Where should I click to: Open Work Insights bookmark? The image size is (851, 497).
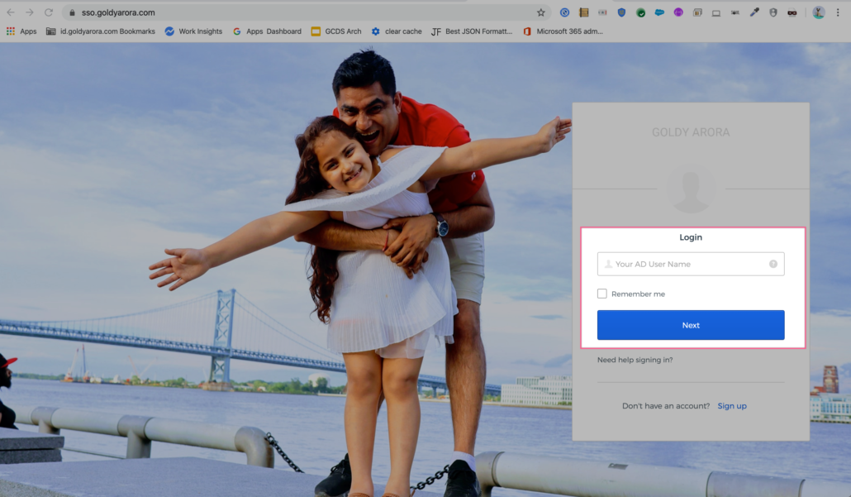click(x=194, y=31)
